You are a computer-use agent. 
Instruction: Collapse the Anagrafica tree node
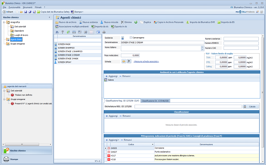point(4,22)
